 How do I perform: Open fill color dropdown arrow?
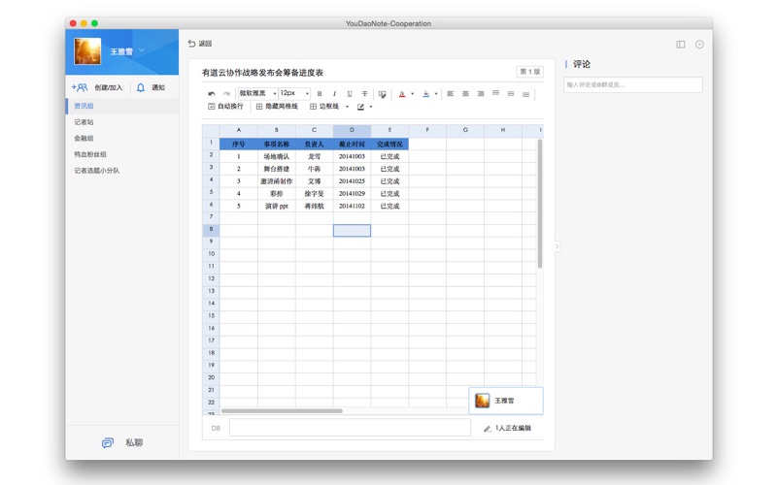coord(436,93)
